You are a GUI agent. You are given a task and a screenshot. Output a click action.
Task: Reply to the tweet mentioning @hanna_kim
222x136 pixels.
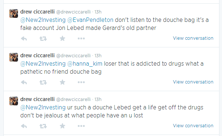[24, 82]
